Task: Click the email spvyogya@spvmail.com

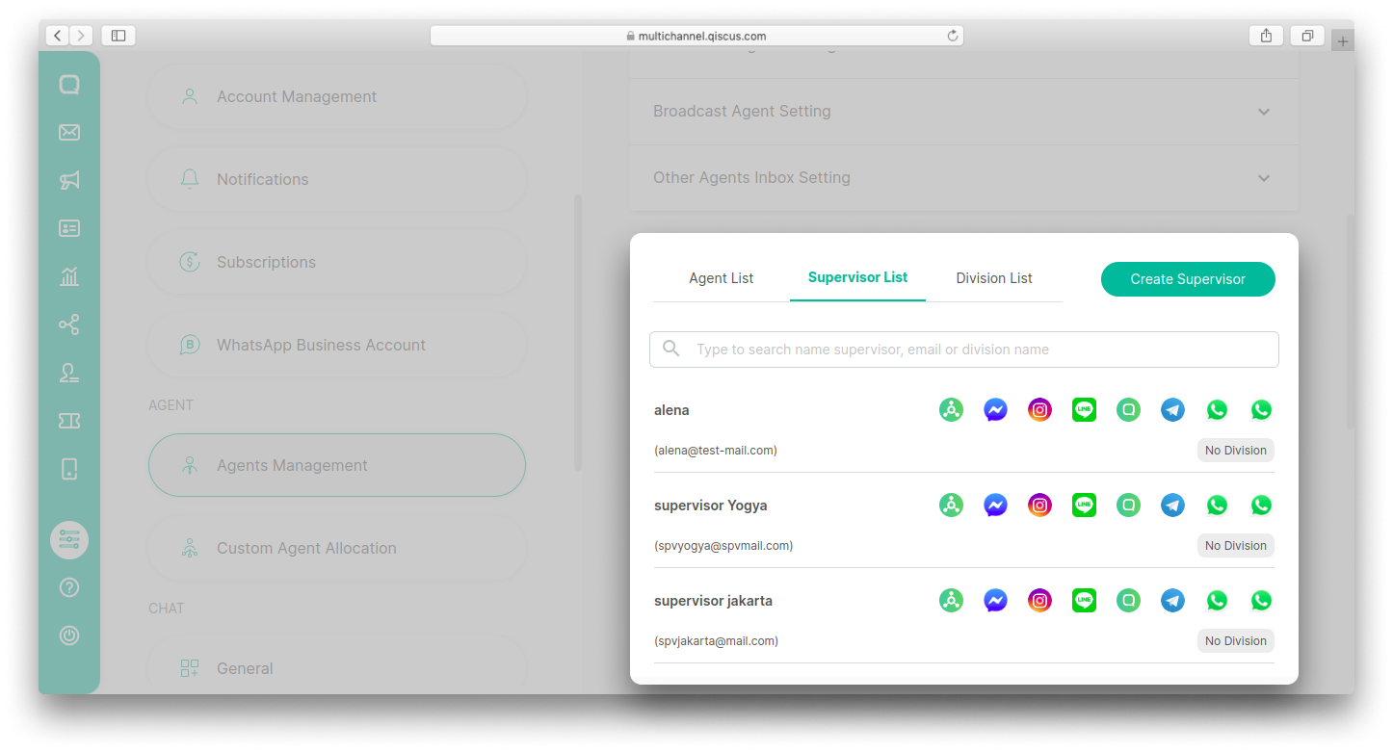Action: 723,546
